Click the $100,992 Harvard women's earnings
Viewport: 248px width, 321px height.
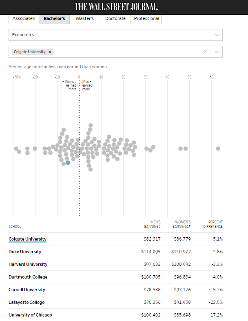click(x=181, y=264)
